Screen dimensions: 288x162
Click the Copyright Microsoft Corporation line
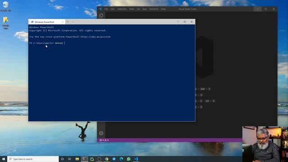point(67,31)
